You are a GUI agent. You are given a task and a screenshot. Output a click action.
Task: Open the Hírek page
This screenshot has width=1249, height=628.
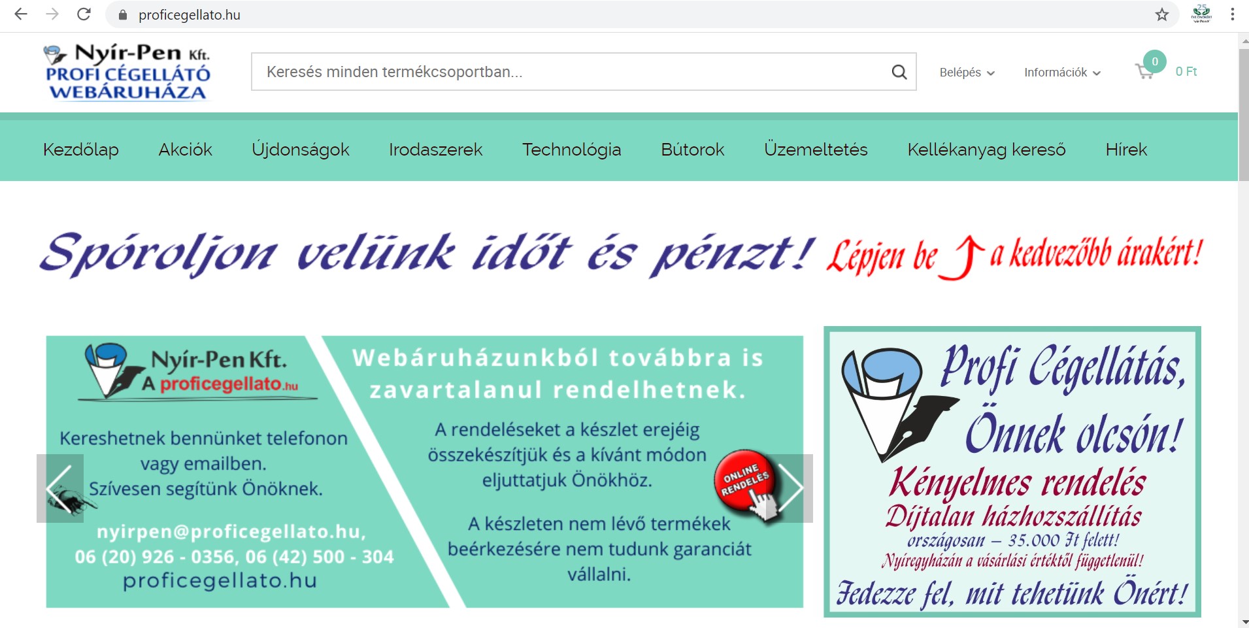tap(1126, 150)
